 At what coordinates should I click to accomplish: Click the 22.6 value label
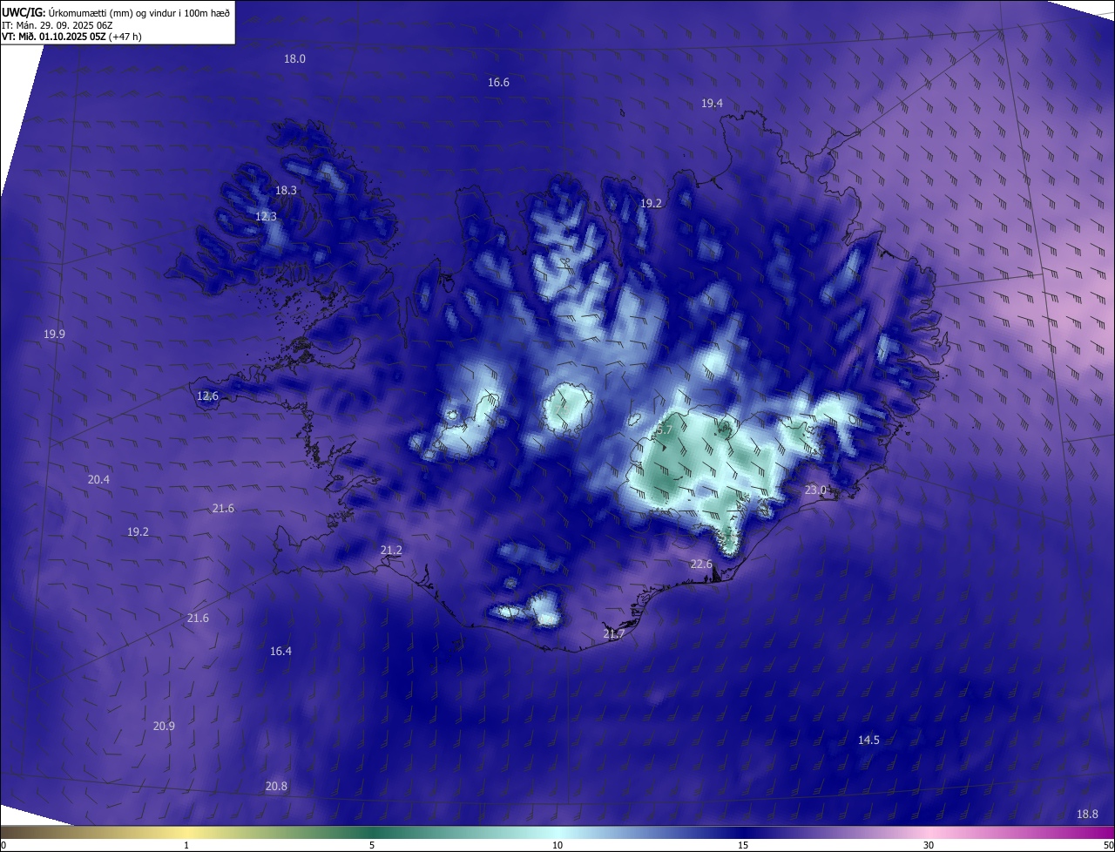pyautogui.click(x=701, y=565)
